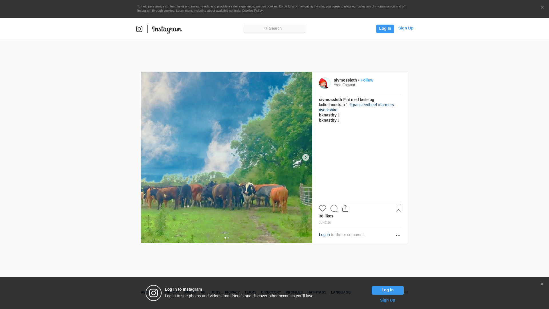Click sivmossleth username in caption
This screenshot has width=549, height=309.
pyautogui.click(x=330, y=100)
